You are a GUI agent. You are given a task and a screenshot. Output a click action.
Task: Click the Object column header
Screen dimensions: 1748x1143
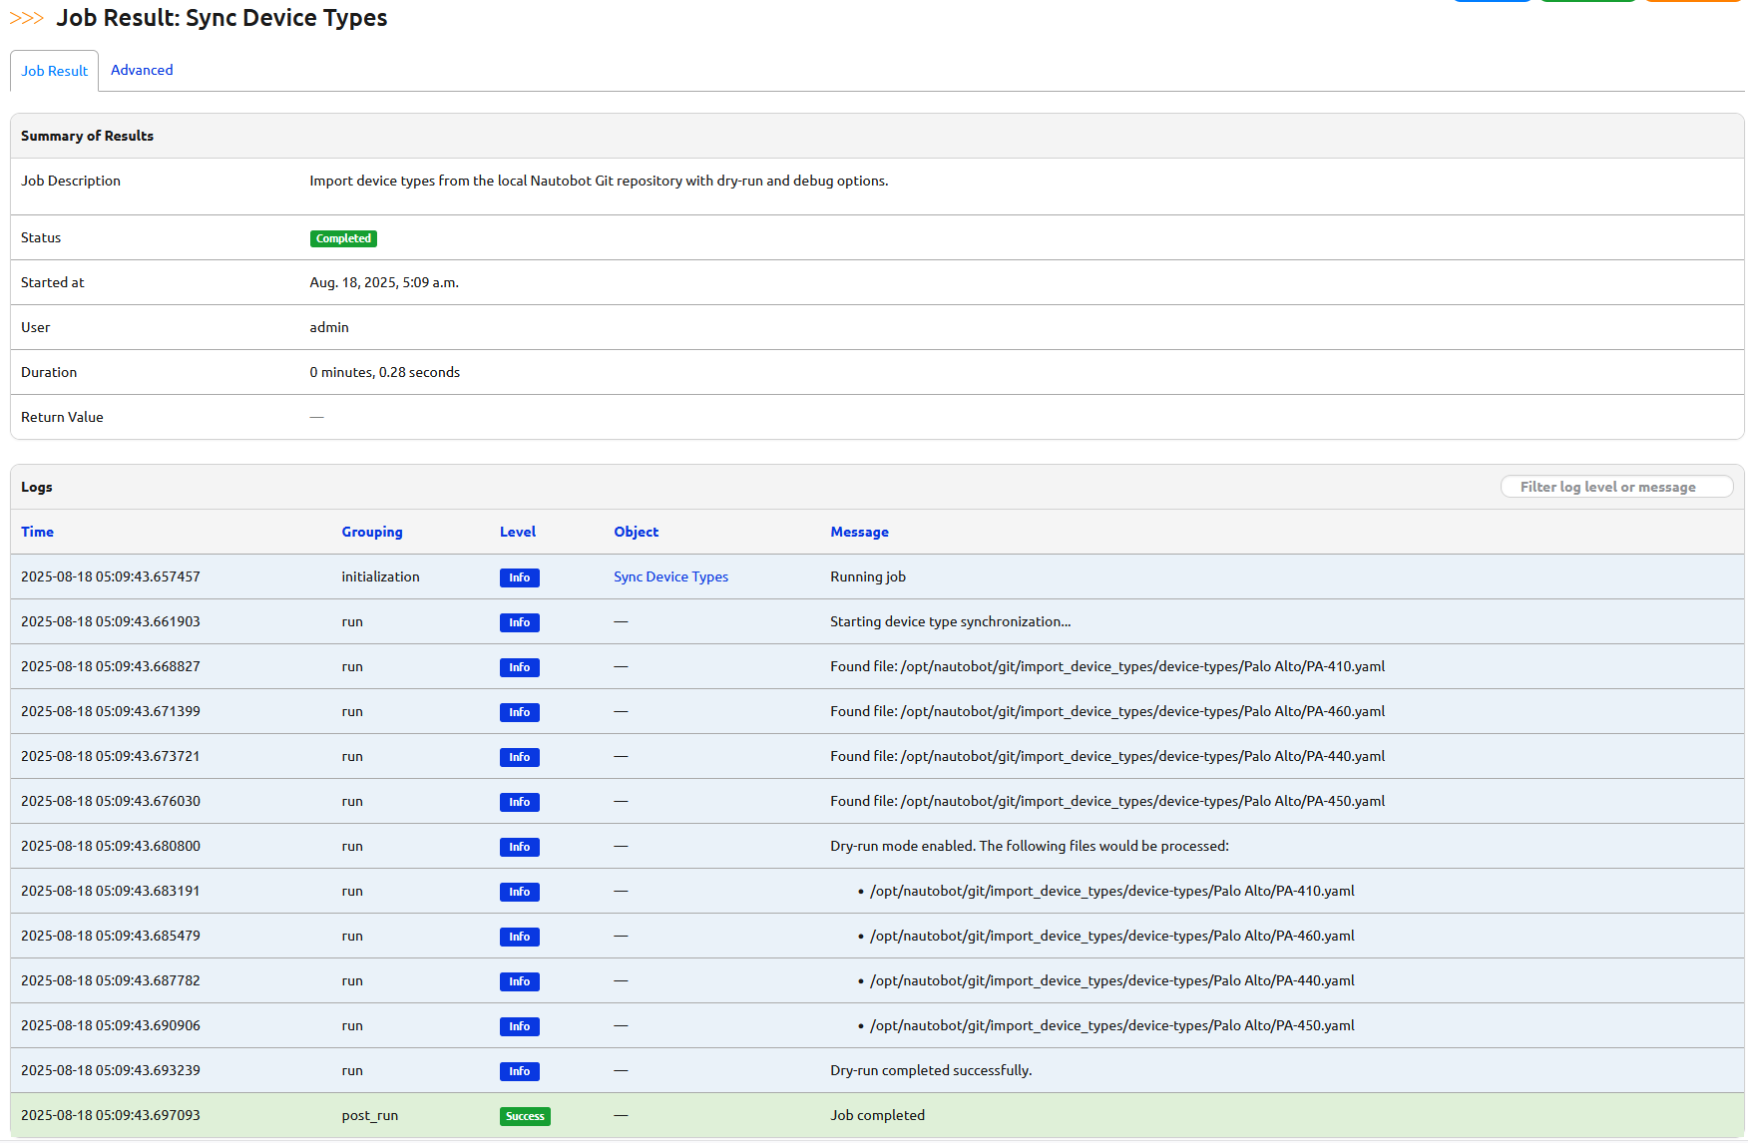636,532
